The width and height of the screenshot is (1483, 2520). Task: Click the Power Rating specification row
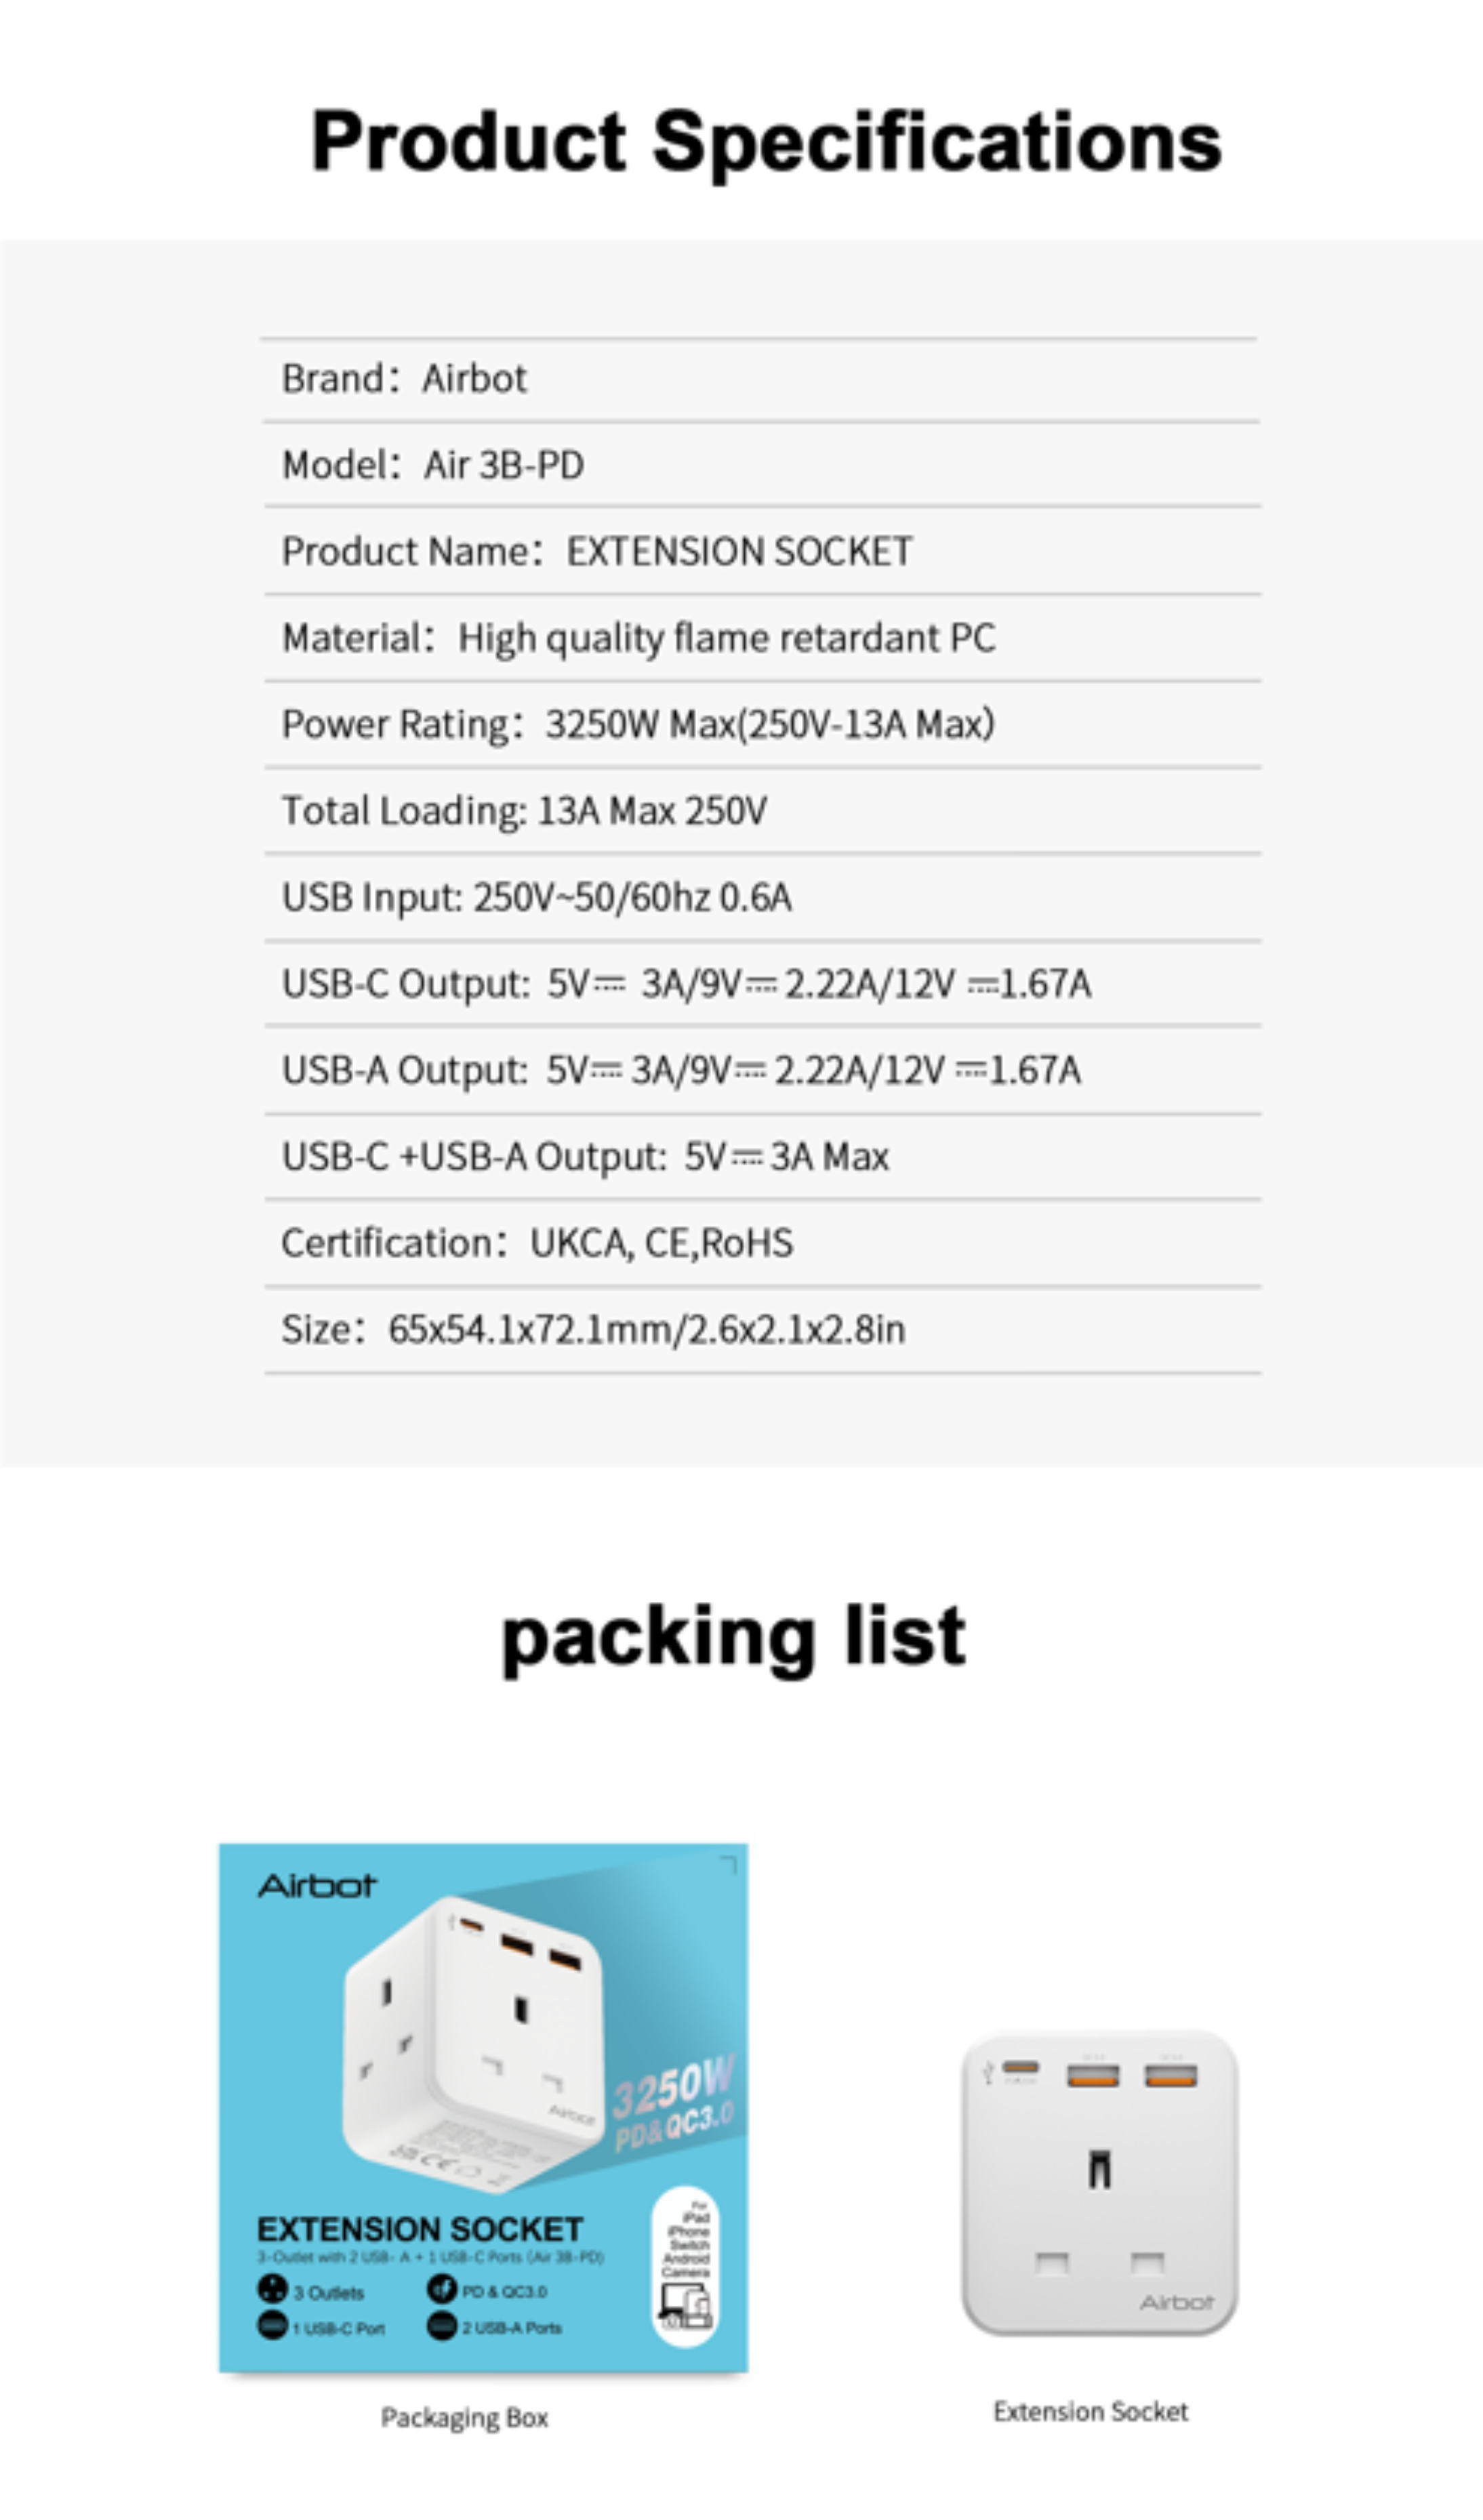(x=762, y=724)
